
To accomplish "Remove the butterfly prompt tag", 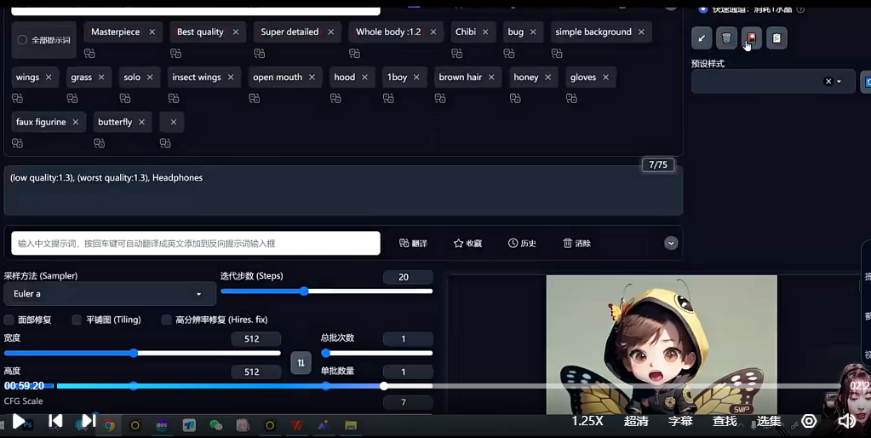I will [141, 123].
